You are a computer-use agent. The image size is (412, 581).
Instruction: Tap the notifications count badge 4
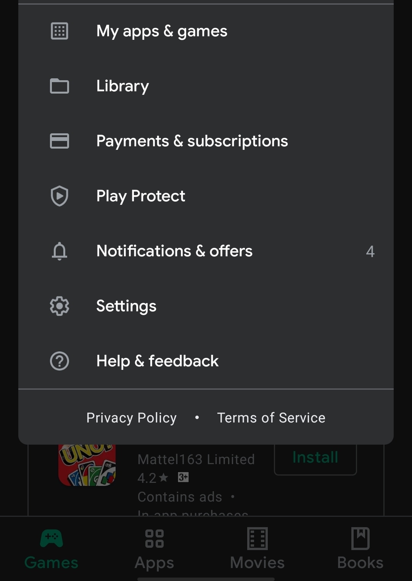[x=370, y=251]
